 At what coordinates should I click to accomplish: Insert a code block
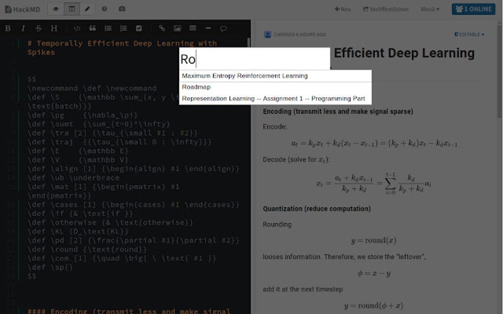coord(77,28)
